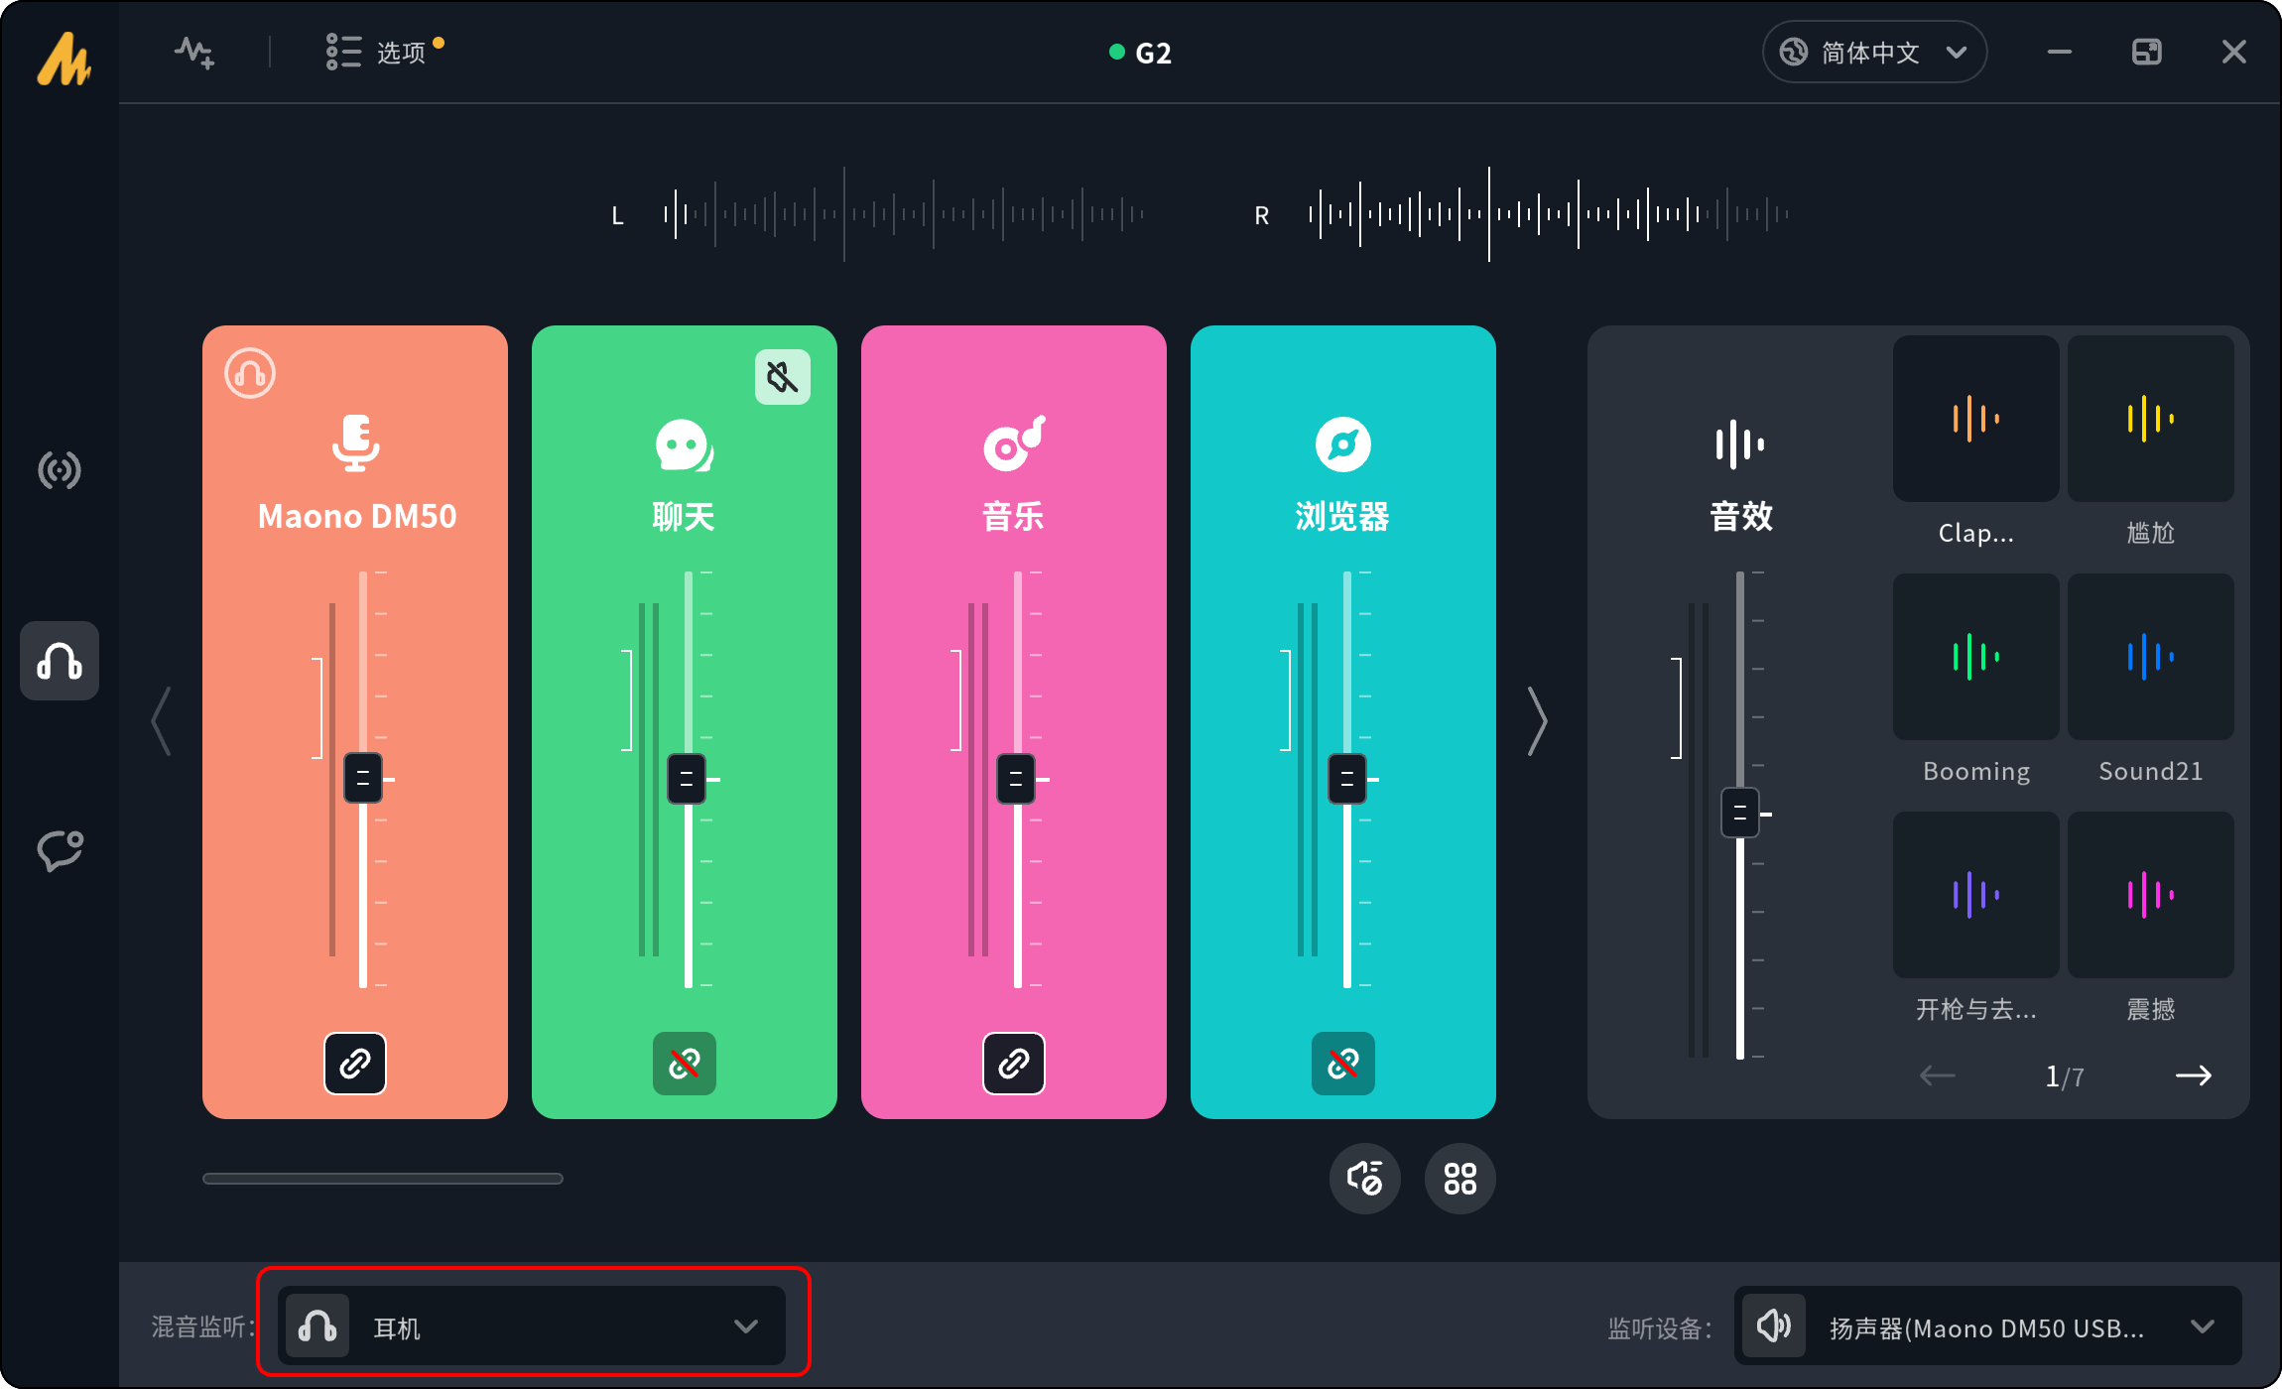Enable link on the 浏览器 channel
The width and height of the screenshot is (2282, 1389).
(x=1342, y=1064)
